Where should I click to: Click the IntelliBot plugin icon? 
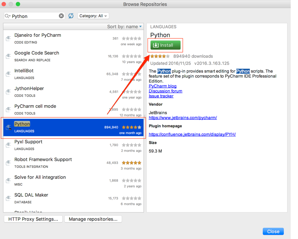click(x=8, y=74)
